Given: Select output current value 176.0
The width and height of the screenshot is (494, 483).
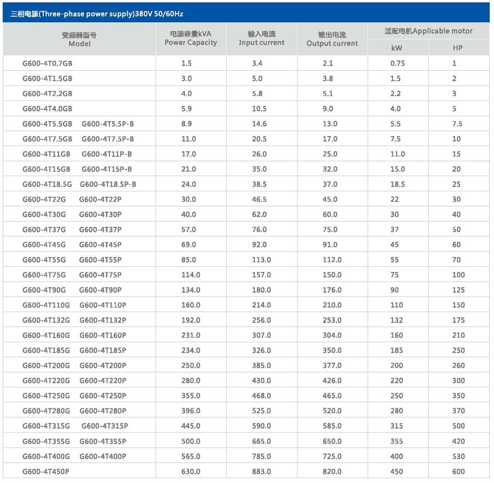Looking at the screenshot, I should click(x=332, y=290).
